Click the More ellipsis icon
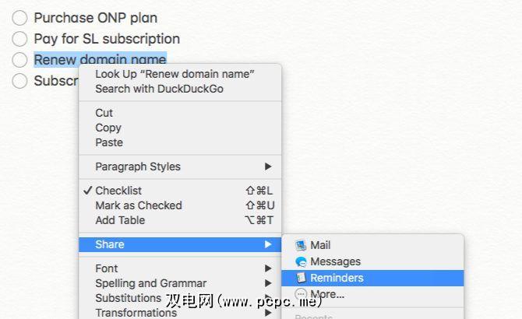This screenshot has width=522, height=319. tap(301, 294)
